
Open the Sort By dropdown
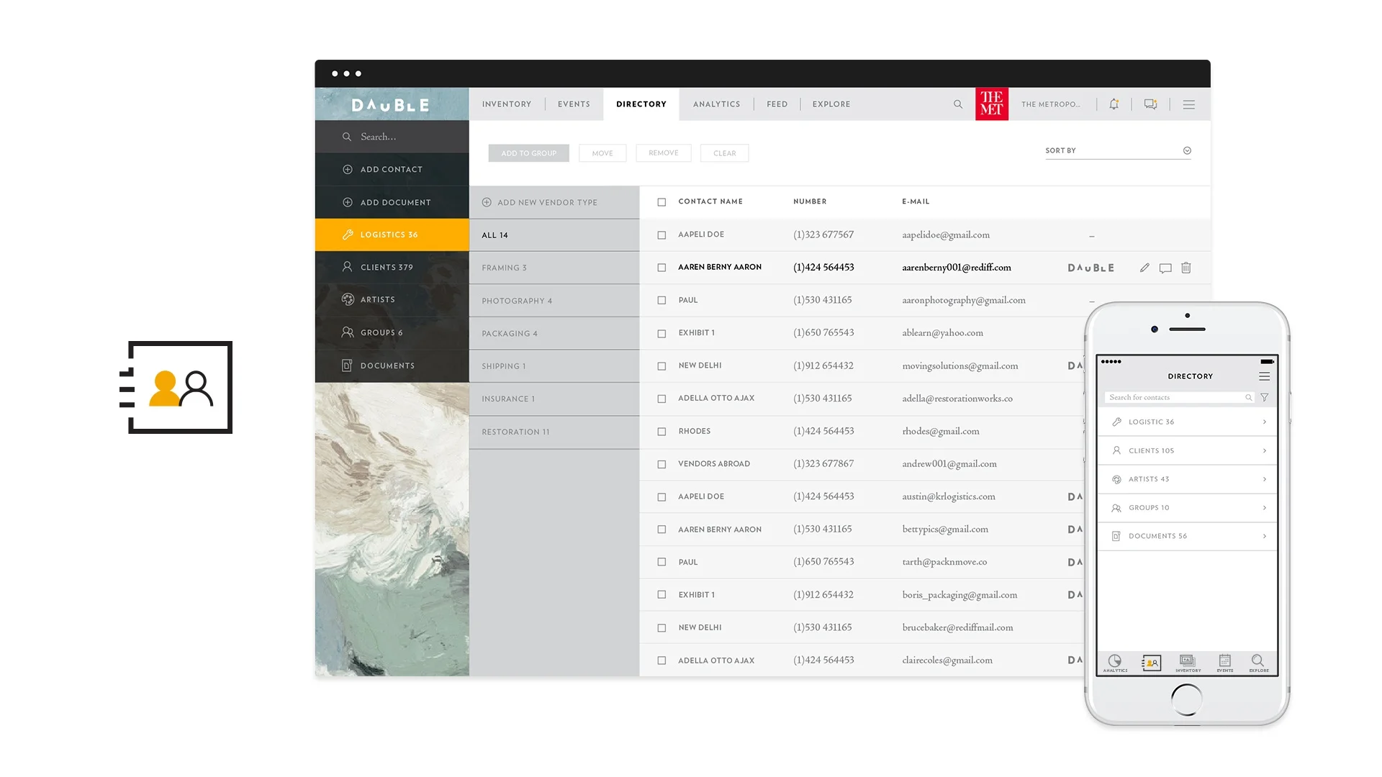click(1118, 151)
